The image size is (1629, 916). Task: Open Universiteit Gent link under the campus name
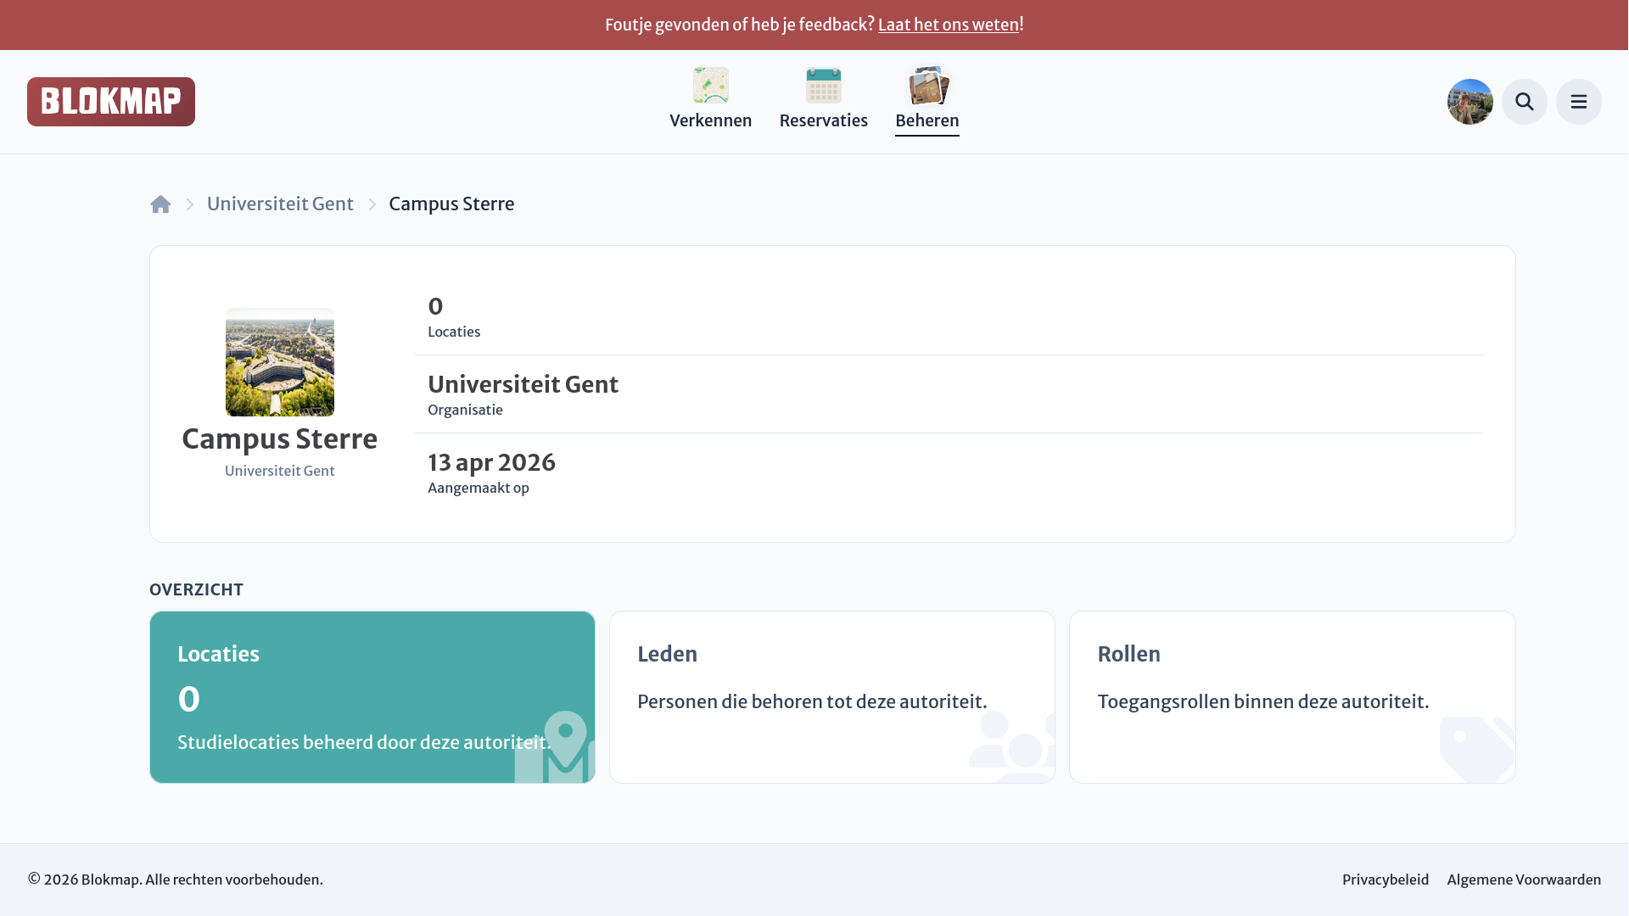[x=280, y=471]
